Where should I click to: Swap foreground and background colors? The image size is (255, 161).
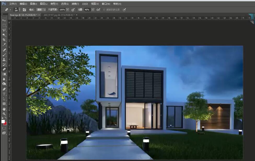pyautogui.click(x=6, y=118)
